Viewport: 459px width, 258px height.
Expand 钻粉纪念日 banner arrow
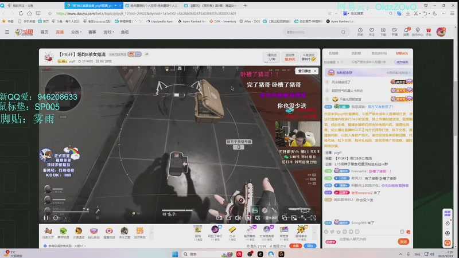coord(410,73)
